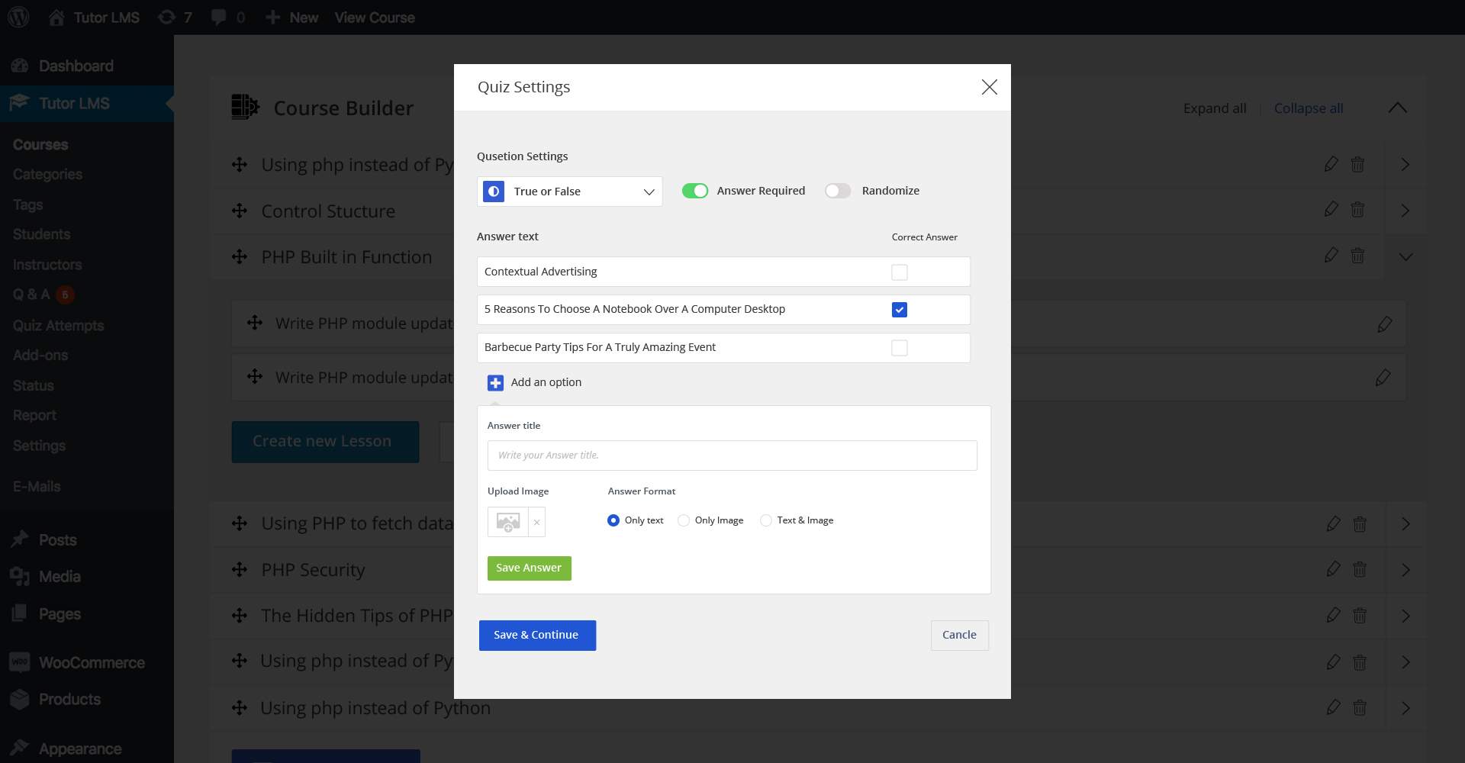Select the Only Image answer format
This screenshot has width=1465, height=763.
tap(684, 520)
